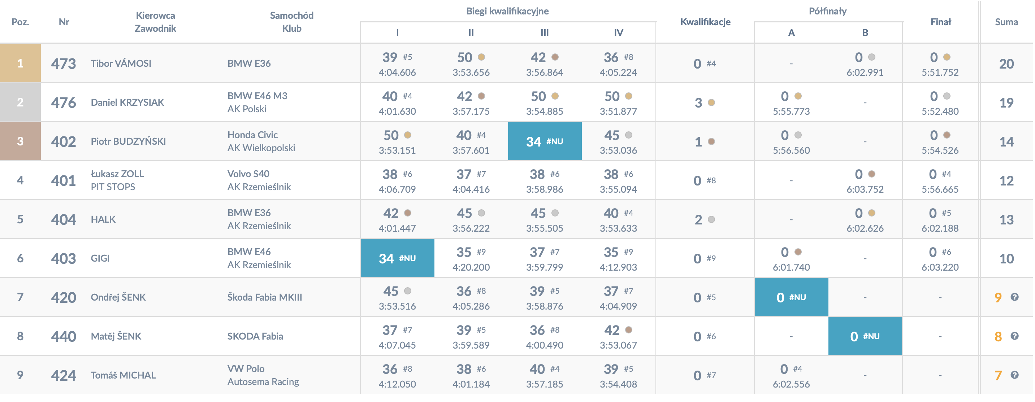1035x402 pixels.
Task: Click silver medal dot in Daniel KRZYSIAK's Finał
Action: pyautogui.click(x=947, y=96)
